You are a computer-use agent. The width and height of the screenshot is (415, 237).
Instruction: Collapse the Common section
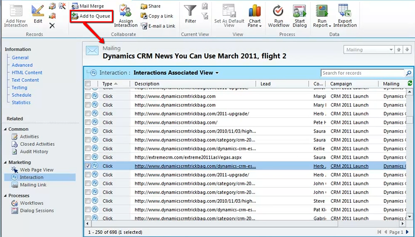coord(5,129)
